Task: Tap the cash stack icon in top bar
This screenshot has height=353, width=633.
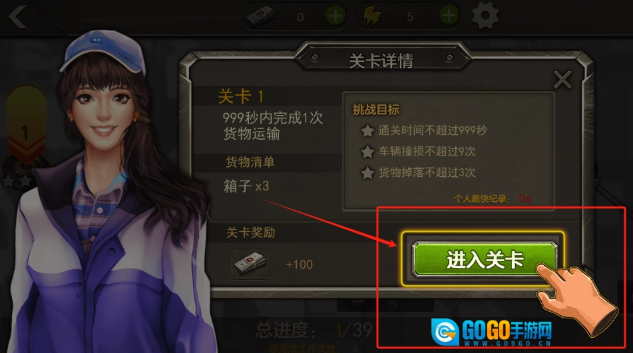Action: (x=261, y=17)
